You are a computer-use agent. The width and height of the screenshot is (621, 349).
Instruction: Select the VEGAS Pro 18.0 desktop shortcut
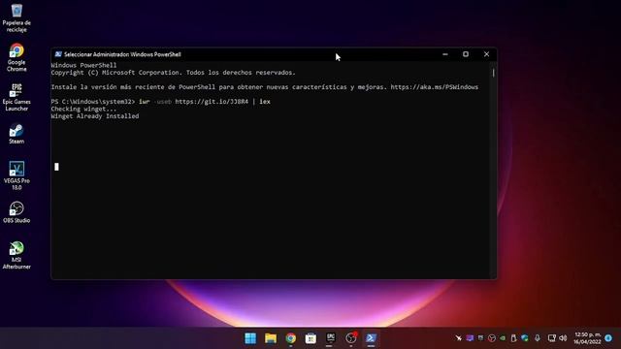pyautogui.click(x=16, y=175)
